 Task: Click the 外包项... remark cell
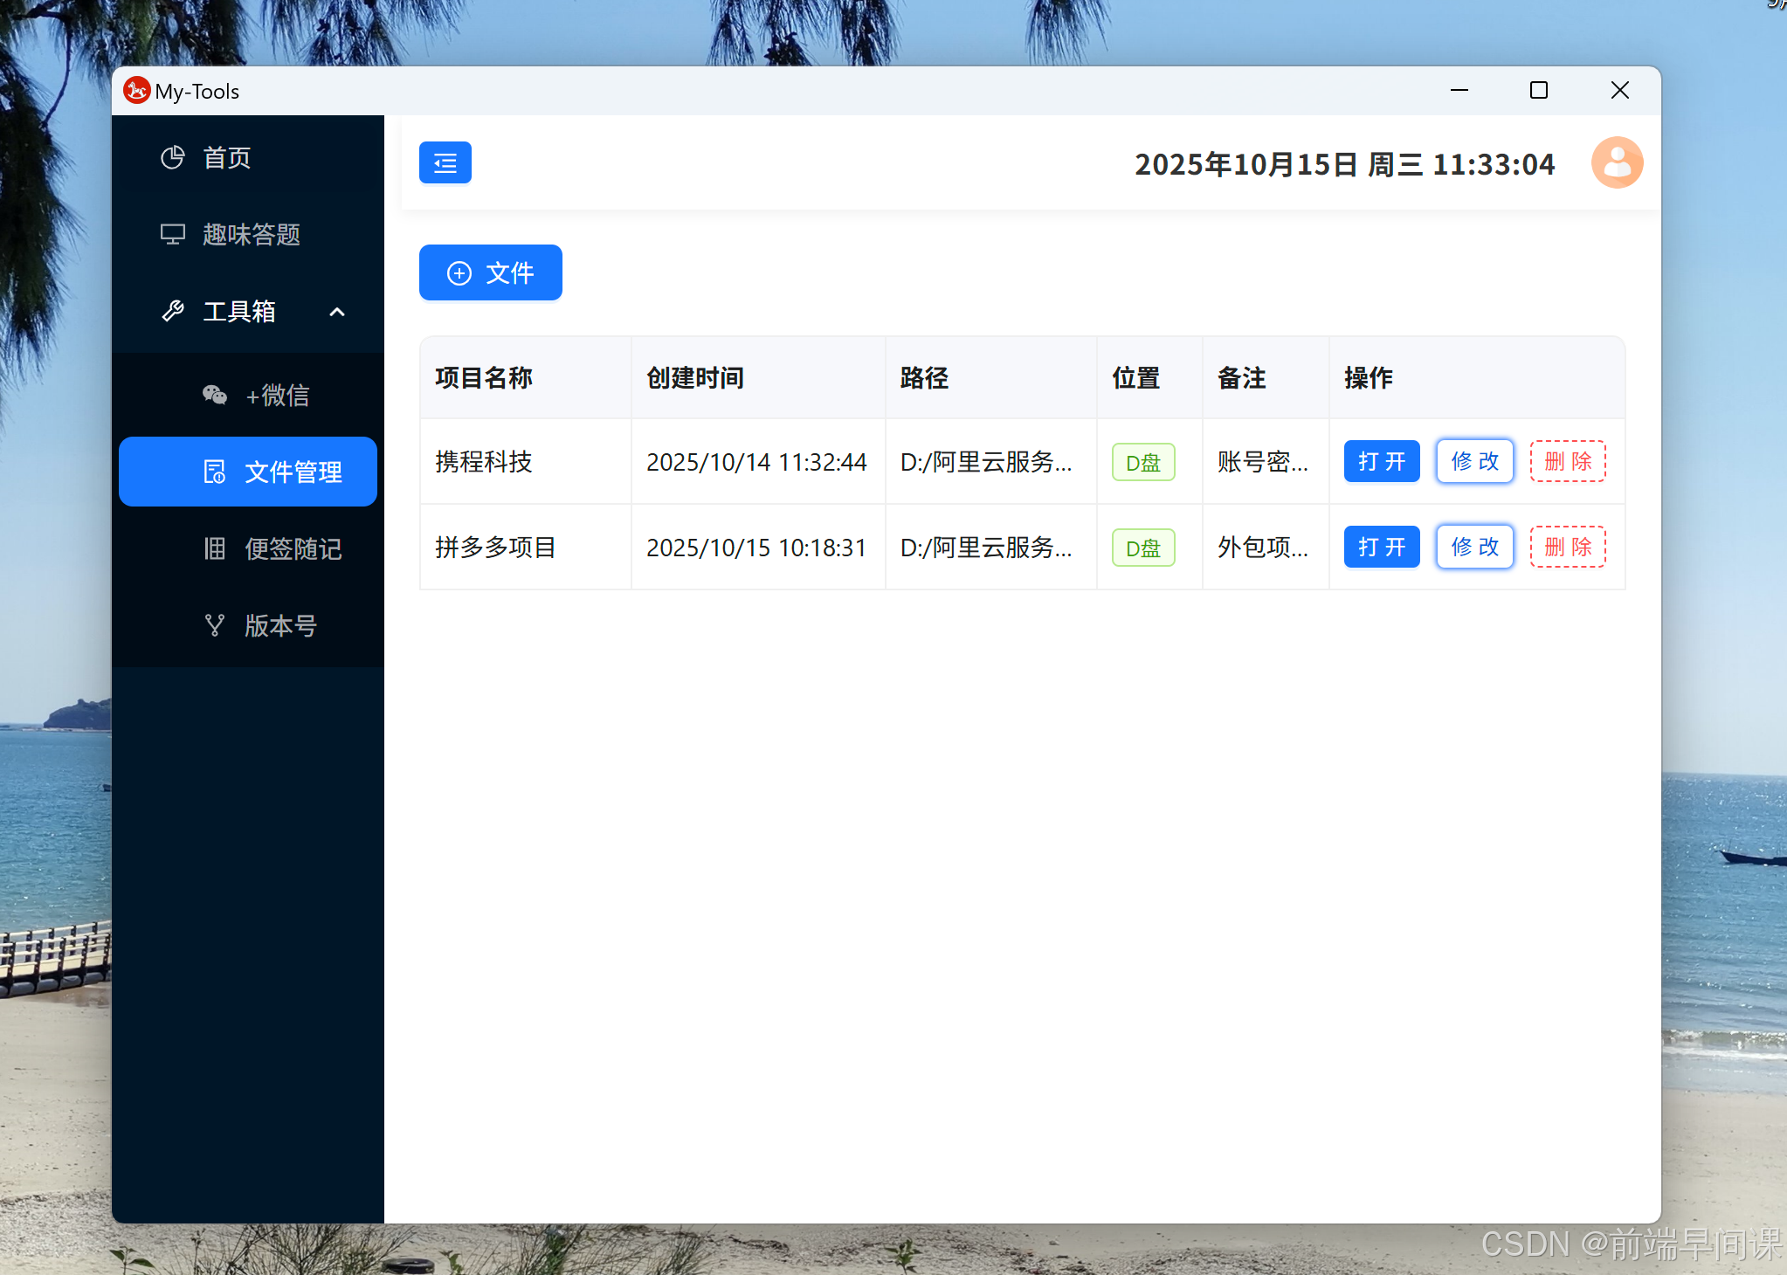point(1266,548)
